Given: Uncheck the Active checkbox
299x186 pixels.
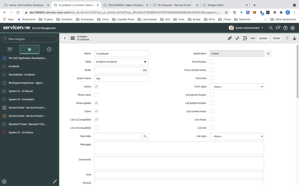Looking at the screenshot, I should [x=96, y=86].
